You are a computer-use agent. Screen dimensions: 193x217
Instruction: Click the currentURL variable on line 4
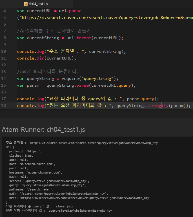39,11
